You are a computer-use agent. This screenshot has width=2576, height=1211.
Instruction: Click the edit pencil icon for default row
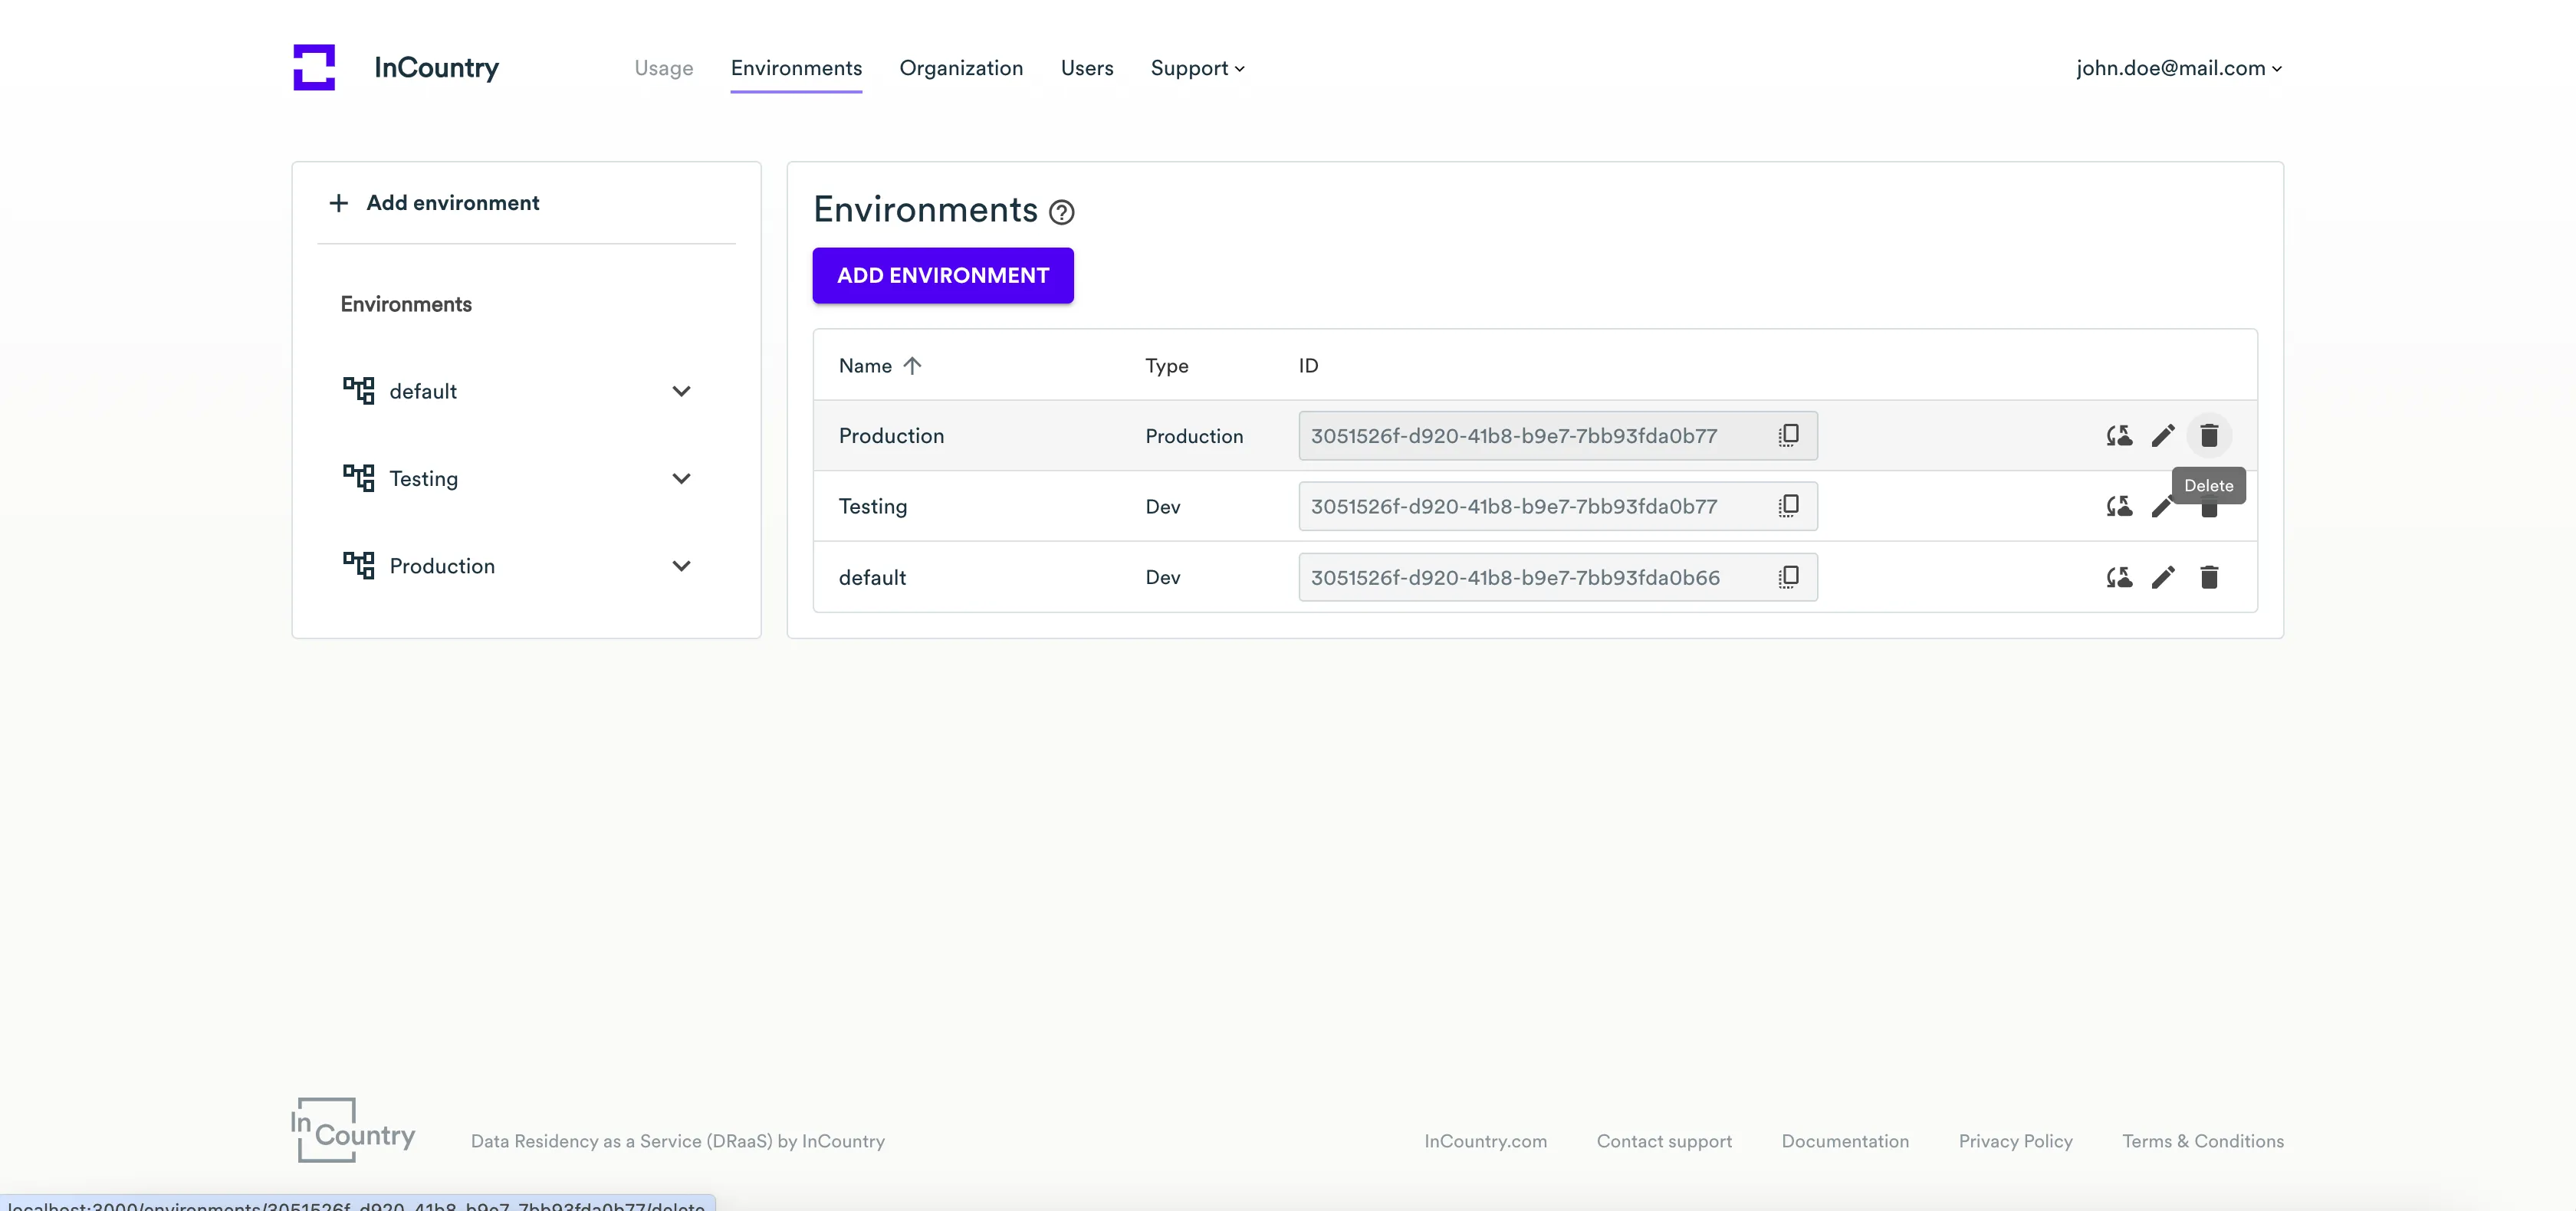2163,577
